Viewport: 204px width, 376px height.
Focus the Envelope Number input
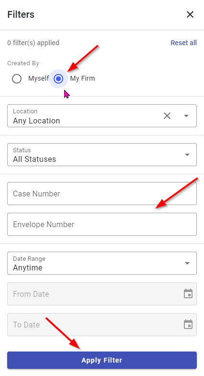coord(102,224)
